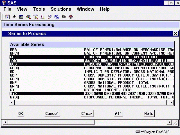This screenshot has height=135, width=180.
Task: Click the Available Series horizontal scrollbar track
Action: coord(91,102)
